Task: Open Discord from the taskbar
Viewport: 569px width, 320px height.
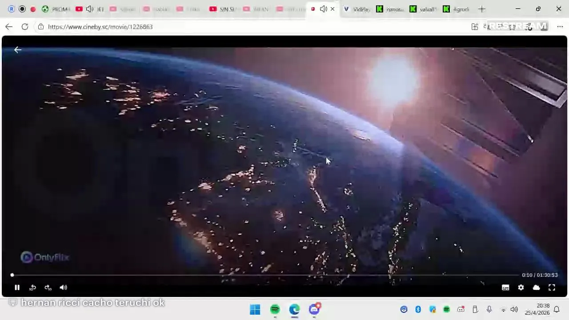Action: [315, 309]
